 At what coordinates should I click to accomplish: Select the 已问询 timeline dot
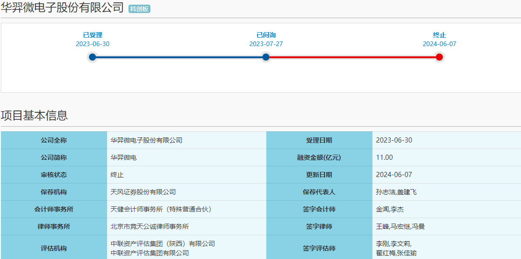(x=266, y=57)
